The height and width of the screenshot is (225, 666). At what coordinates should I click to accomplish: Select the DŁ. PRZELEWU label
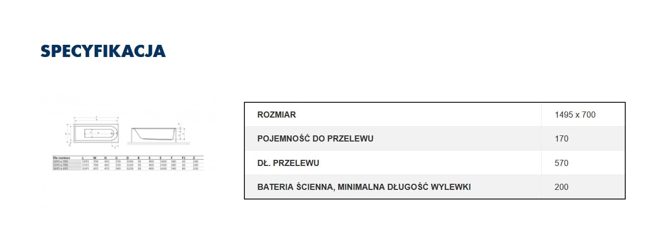289,163
